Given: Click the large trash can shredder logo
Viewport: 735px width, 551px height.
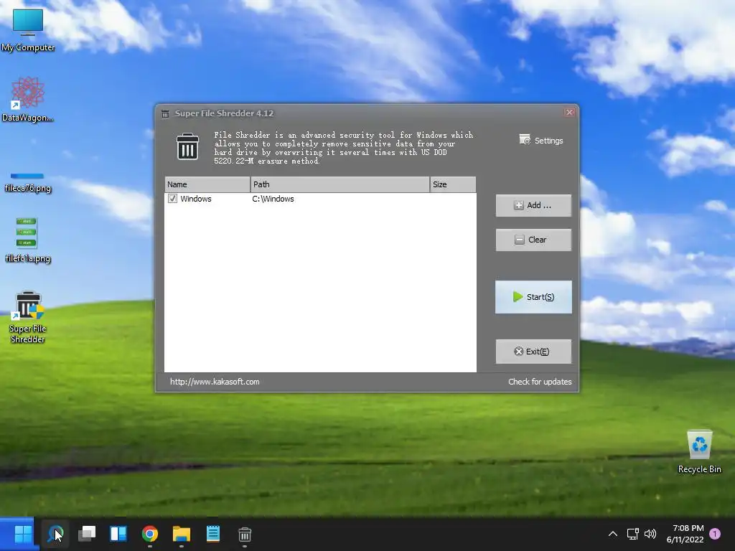Looking at the screenshot, I should coord(187,146).
